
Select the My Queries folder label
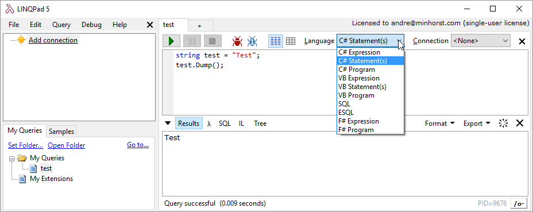point(47,158)
